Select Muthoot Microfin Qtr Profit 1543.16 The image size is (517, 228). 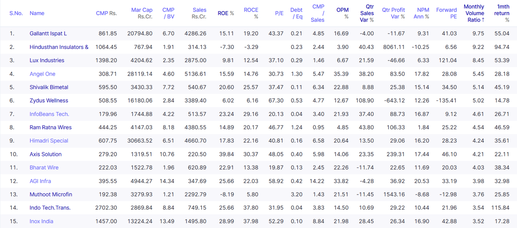(x=395, y=195)
